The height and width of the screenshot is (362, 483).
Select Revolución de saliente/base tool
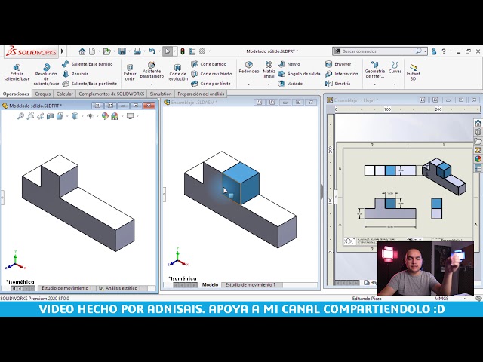(x=46, y=75)
